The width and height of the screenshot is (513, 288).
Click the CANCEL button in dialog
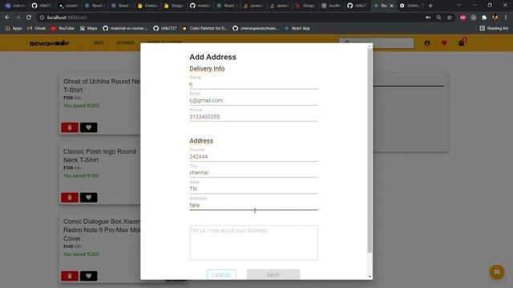[221, 274]
